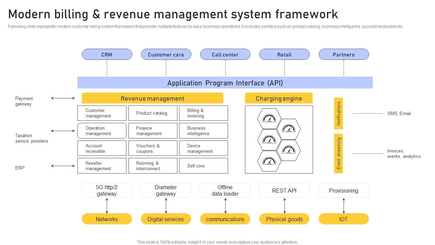This screenshot has height=245, width=435.
Task: Select the CRM pill at top
Action: click(107, 54)
